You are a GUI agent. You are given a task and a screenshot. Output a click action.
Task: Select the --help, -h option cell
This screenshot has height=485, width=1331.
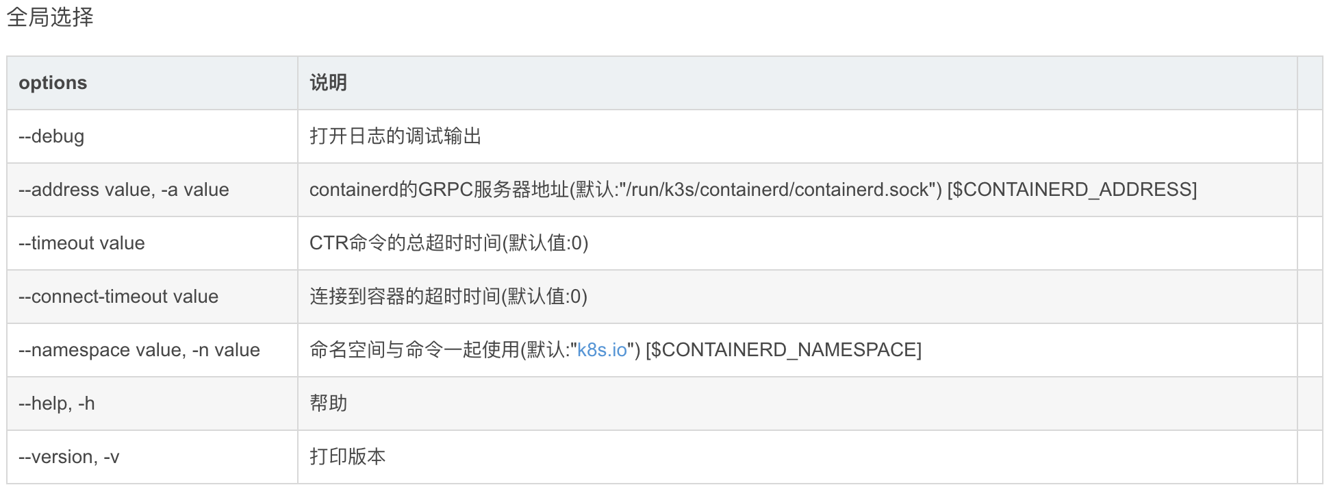pos(57,403)
